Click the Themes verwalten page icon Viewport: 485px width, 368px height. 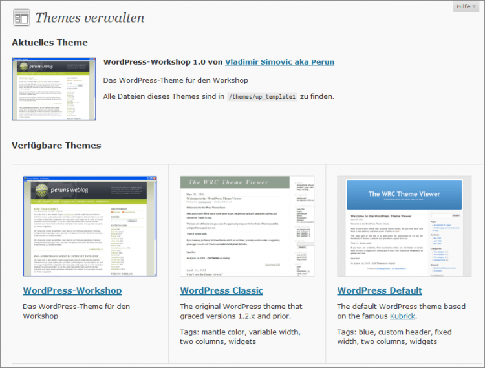click(21, 17)
